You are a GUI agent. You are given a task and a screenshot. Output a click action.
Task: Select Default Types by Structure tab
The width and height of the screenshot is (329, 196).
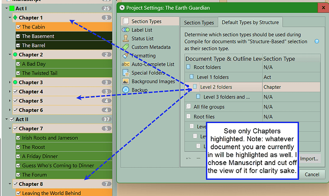[251, 22]
